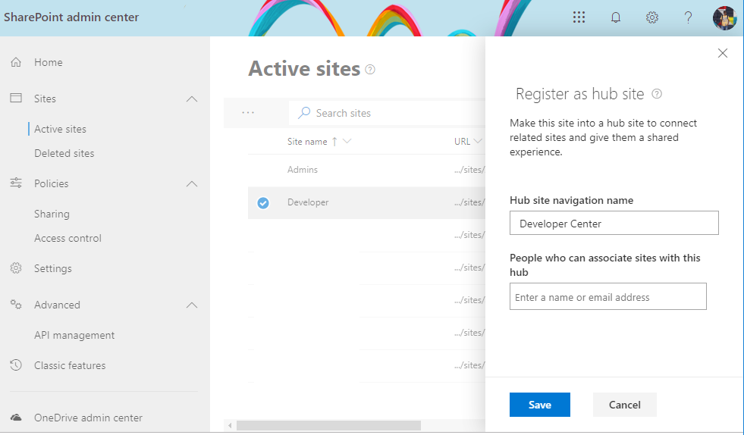Click the Sites icon in the sidebar
The image size is (744, 435).
coord(16,99)
